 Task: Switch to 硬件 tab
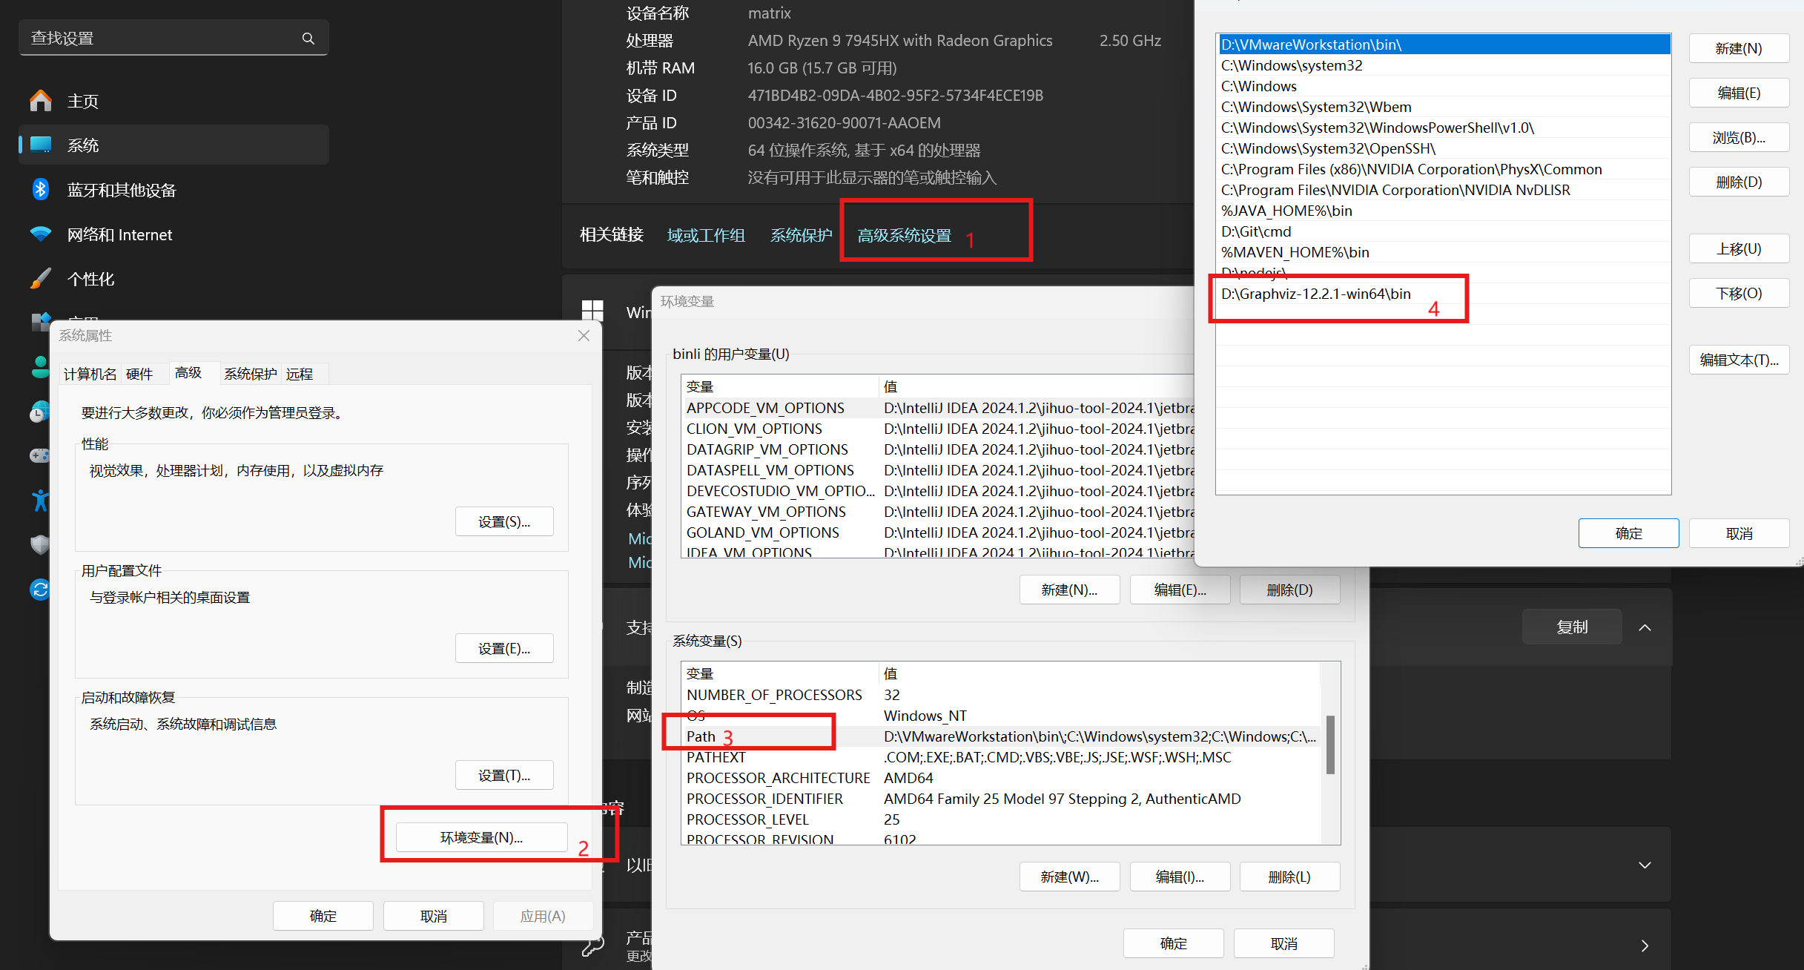click(x=139, y=374)
